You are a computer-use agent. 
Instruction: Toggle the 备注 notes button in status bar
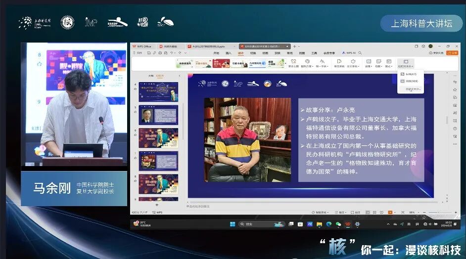click(340, 213)
